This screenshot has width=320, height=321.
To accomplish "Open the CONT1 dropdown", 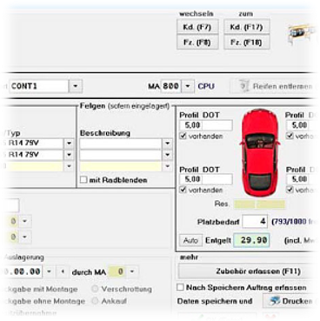I will point(76,86).
